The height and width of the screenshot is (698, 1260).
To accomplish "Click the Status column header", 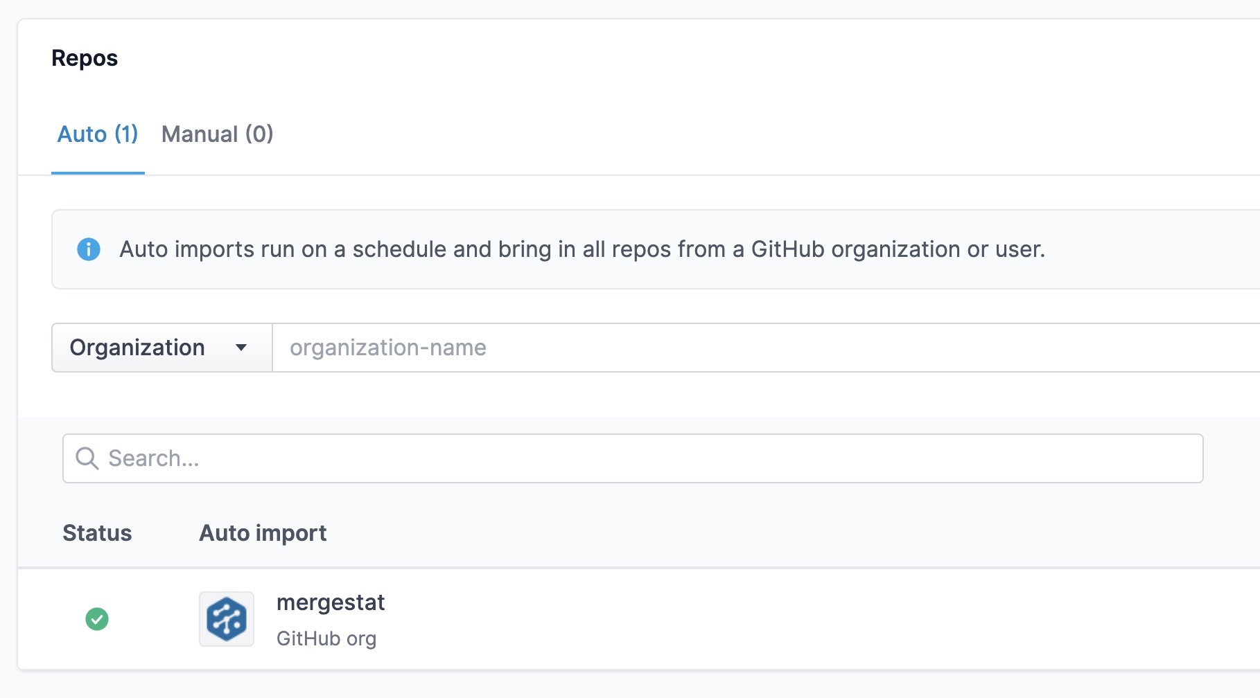I will (97, 533).
